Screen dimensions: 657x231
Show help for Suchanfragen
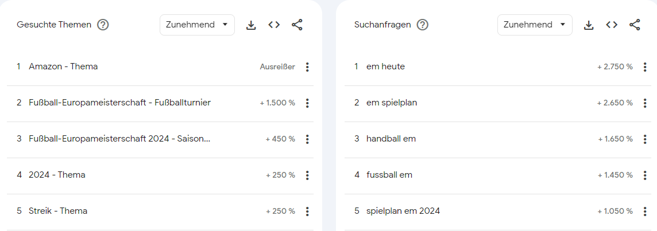pos(422,25)
